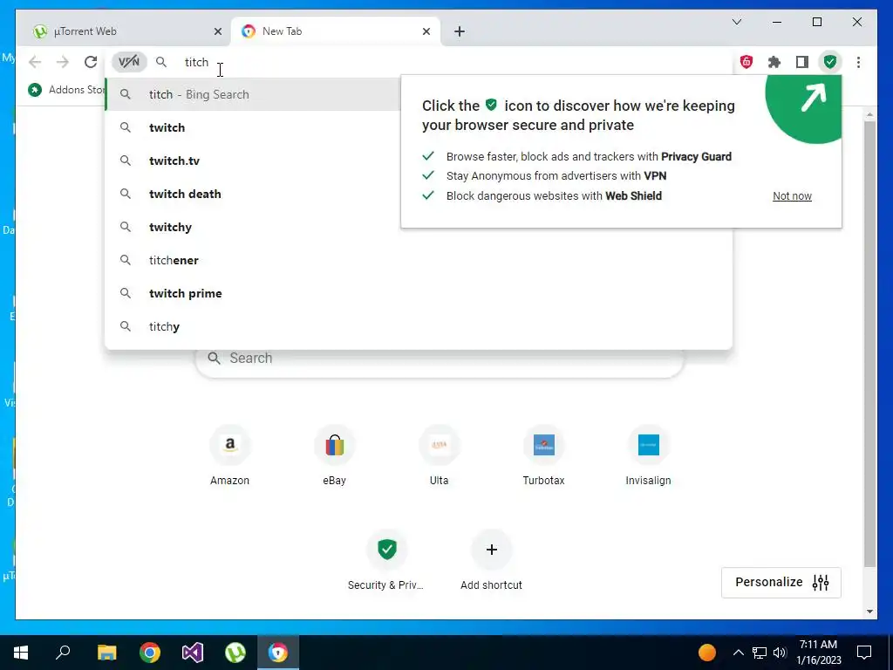Open the Extensions puzzle piece menu

pyautogui.click(x=774, y=62)
